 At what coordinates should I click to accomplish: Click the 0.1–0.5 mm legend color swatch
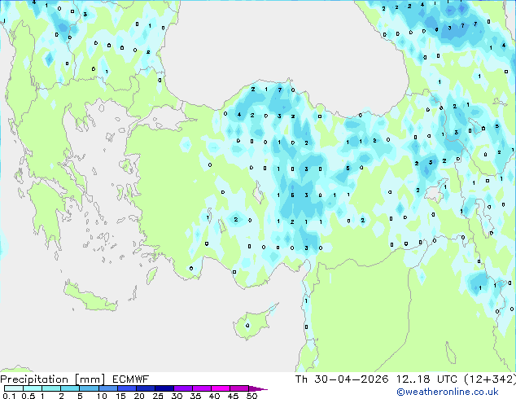point(14,388)
